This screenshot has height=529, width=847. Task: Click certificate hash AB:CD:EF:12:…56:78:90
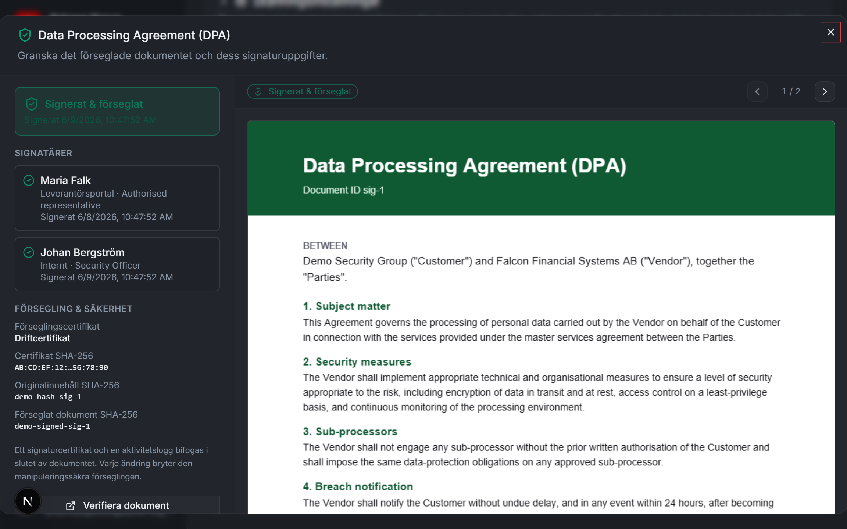pyautogui.click(x=61, y=367)
